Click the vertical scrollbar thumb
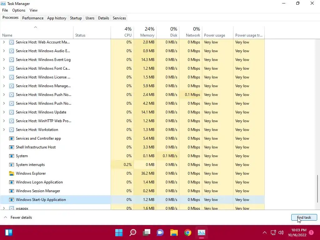 [x=317, y=189]
